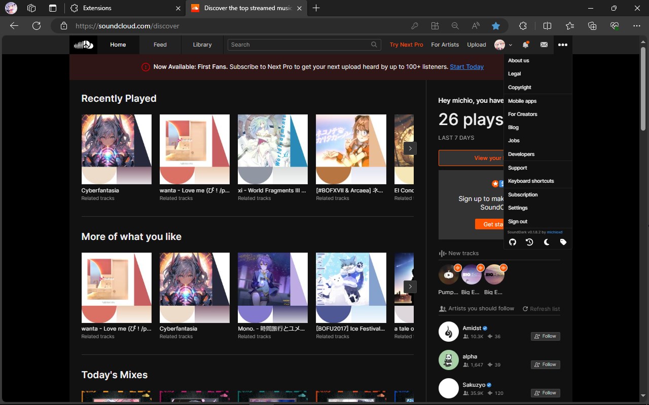This screenshot has width=649, height=405.
Task: Click the SoundDark history clock icon
Action: click(x=529, y=242)
